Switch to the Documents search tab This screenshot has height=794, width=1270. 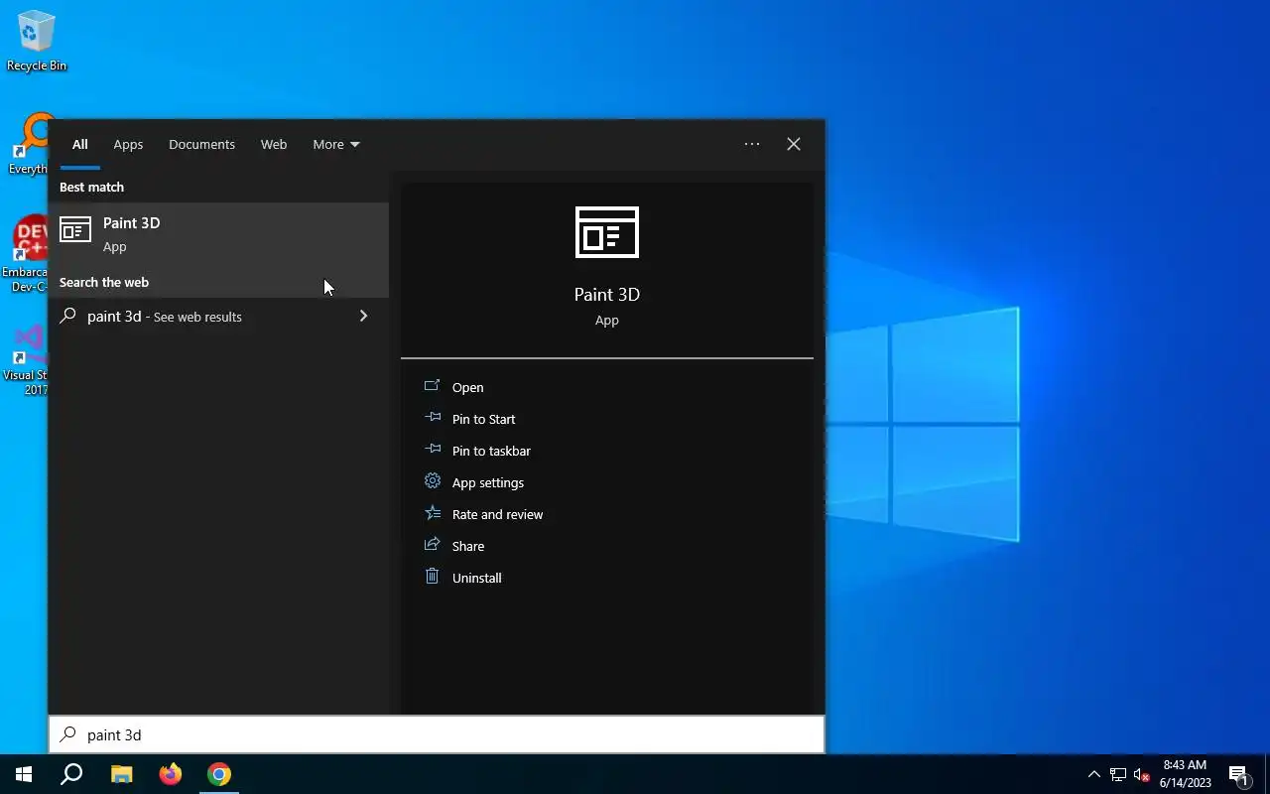coord(201,144)
